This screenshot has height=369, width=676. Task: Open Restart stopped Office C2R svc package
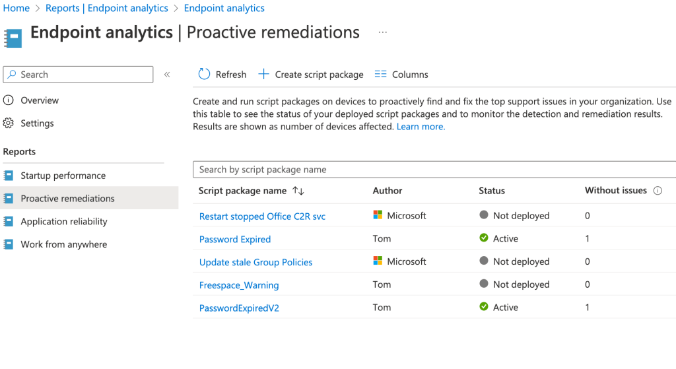point(262,217)
